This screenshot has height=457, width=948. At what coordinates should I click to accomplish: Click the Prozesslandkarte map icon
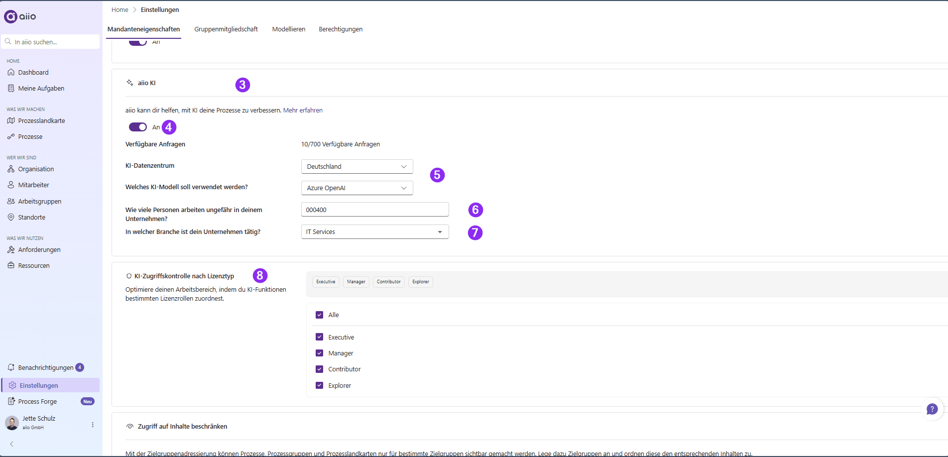coord(11,120)
